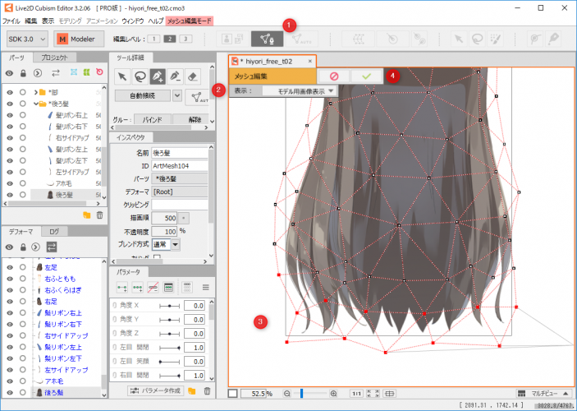Adjust the 角度 X parameter slider
Screen dimensions: 577x411
click(171, 305)
